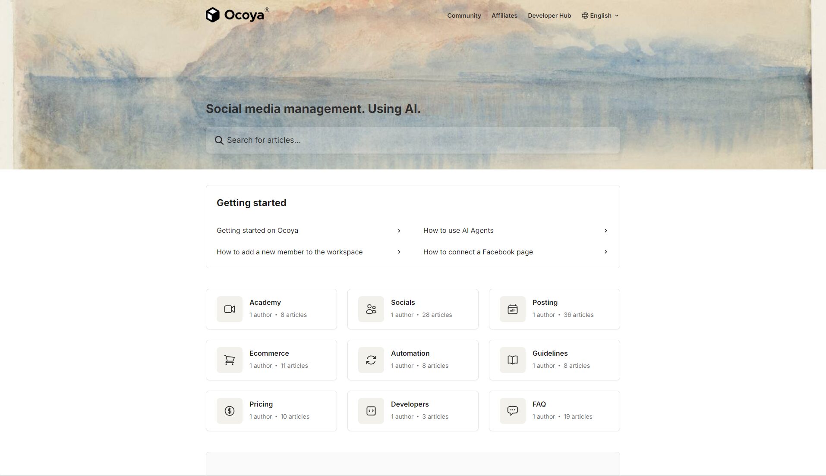Click the Socials people icon
Image resolution: width=826 pixels, height=476 pixels.
pos(371,309)
